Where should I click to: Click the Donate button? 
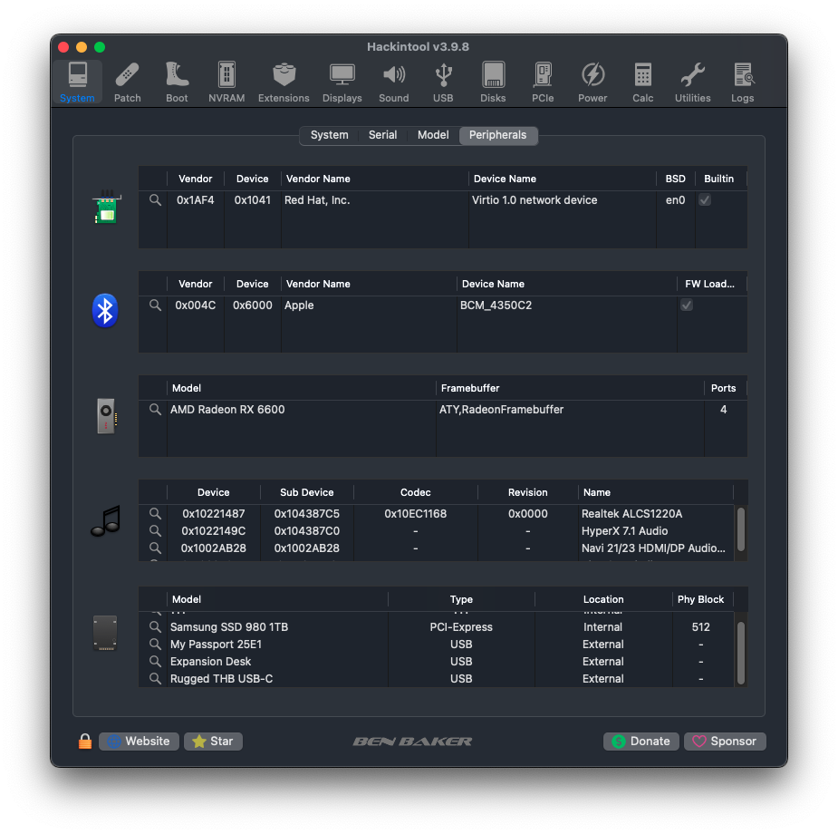[641, 742]
